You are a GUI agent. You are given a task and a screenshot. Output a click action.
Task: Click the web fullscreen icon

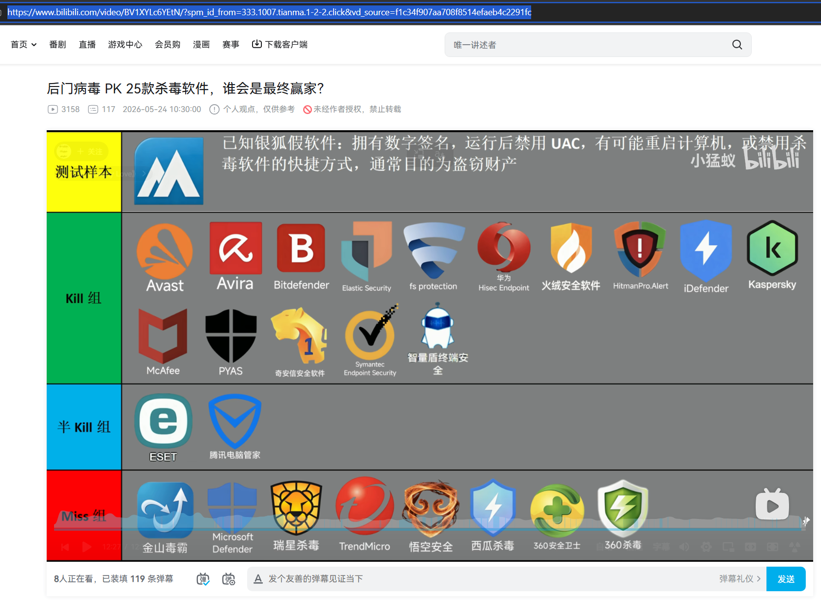[x=772, y=546]
